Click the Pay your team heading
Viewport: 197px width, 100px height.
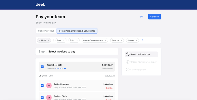[50, 17]
